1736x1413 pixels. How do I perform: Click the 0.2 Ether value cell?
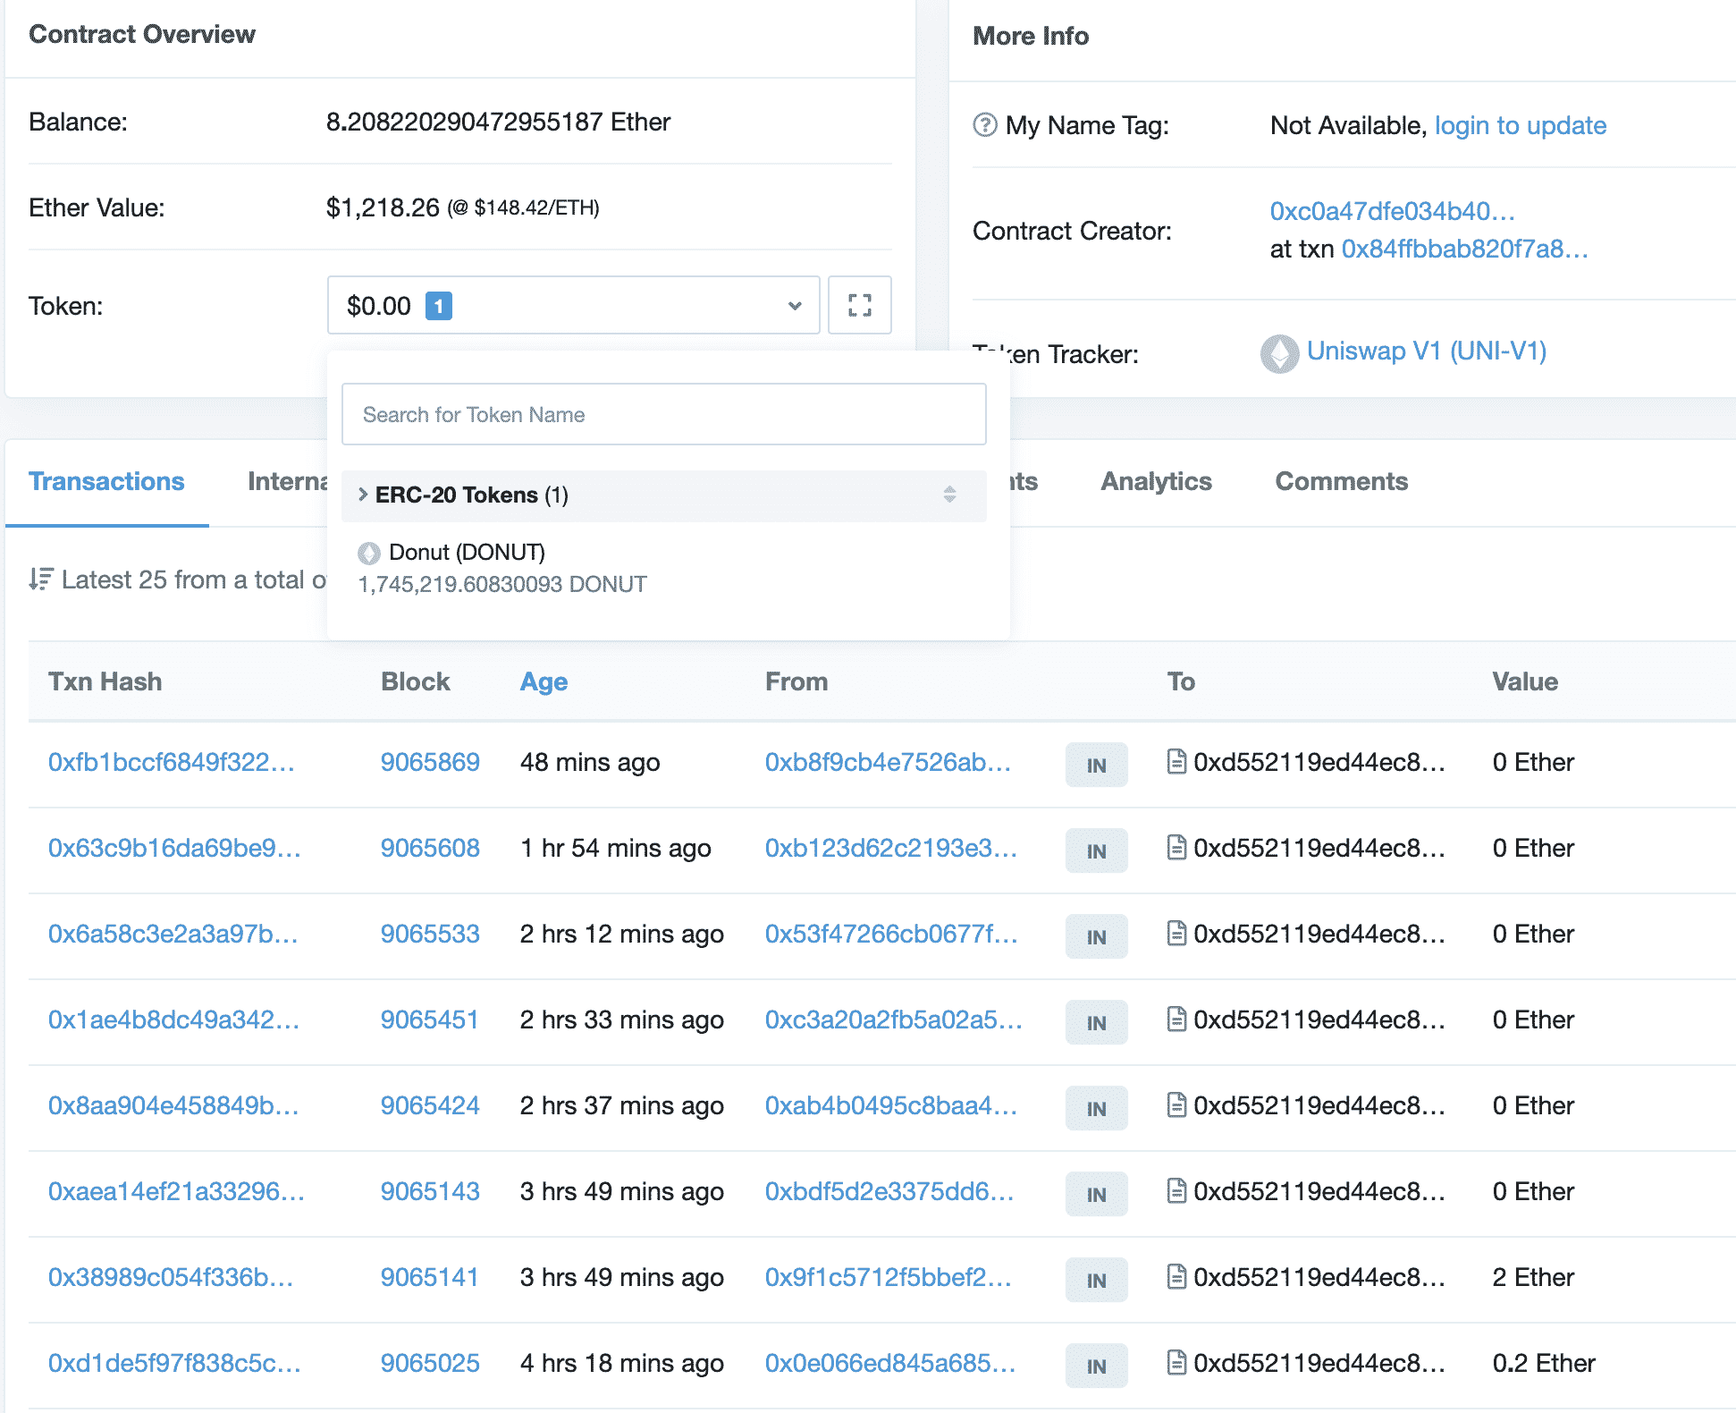[1544, 1363]
